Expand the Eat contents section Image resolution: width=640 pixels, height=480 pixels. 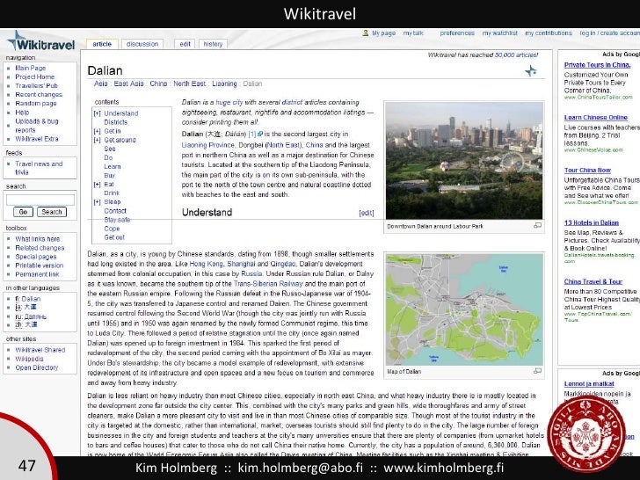tap(97, 185)
